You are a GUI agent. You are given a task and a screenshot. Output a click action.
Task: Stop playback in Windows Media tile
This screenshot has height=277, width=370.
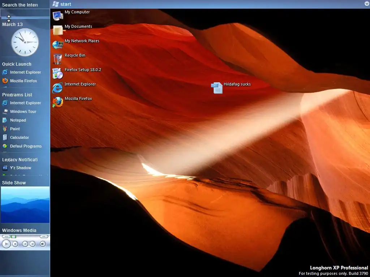coord(15,244)
